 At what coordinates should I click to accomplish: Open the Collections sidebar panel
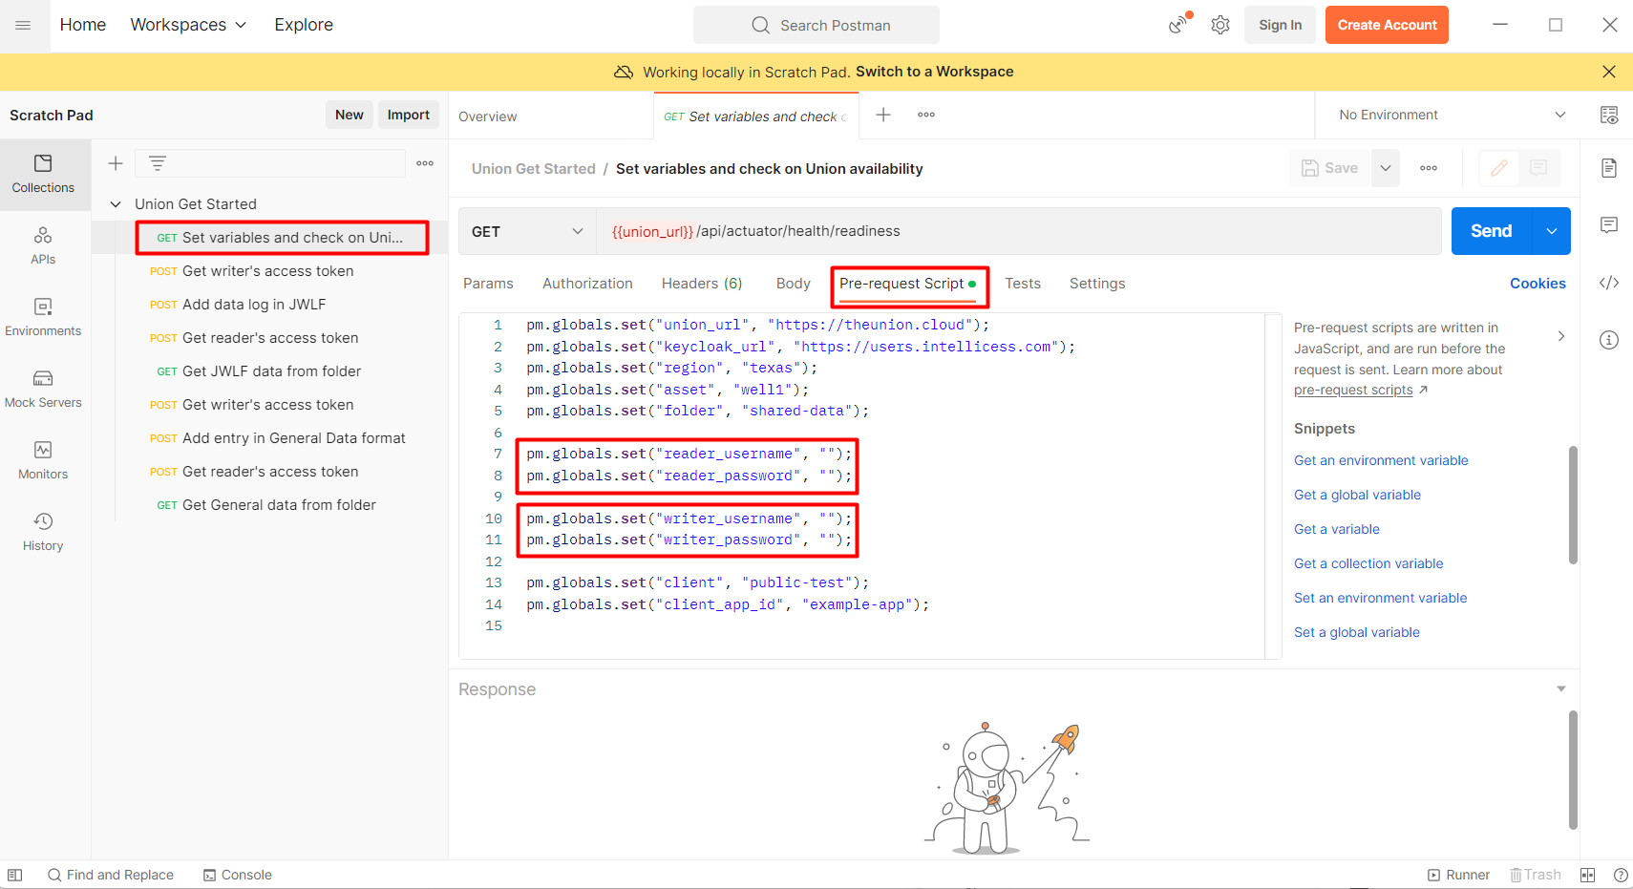[x=43, y=173]
